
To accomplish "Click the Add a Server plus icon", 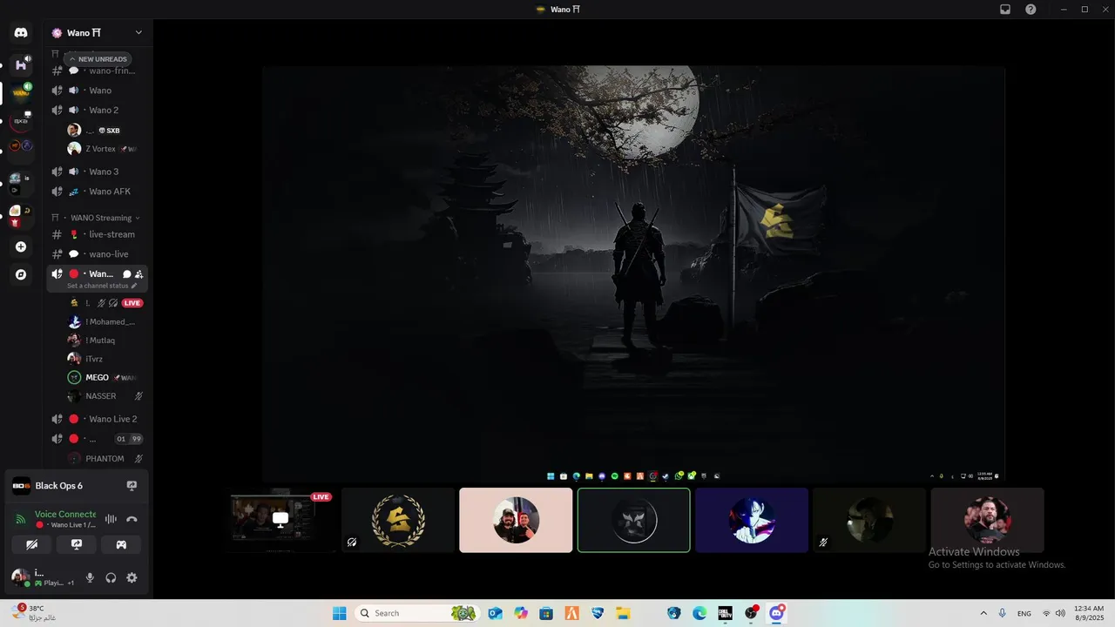I will [x=21, y=246].
